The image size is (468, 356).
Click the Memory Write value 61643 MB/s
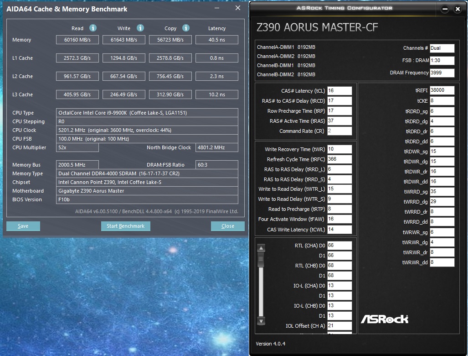[124, 40]
